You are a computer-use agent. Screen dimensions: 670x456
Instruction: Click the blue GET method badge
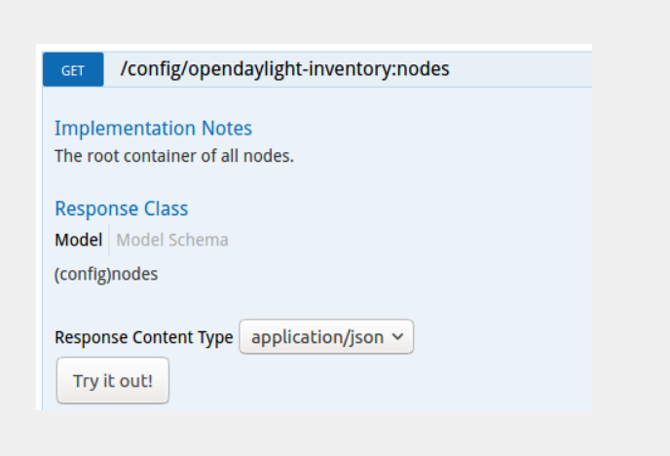[x=73, y=70]
